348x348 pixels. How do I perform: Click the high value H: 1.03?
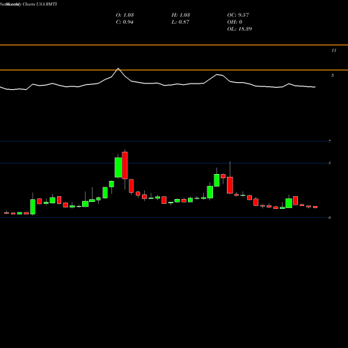[181, 15]
